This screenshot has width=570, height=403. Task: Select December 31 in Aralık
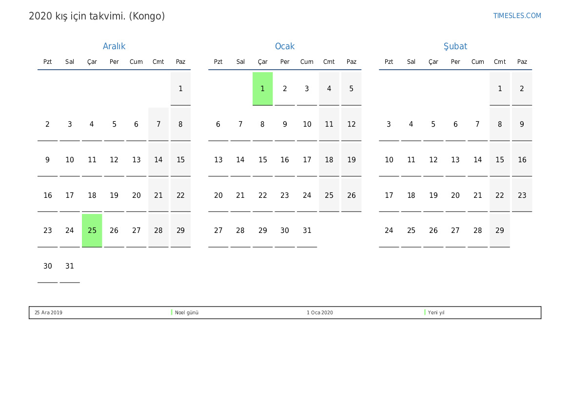point(70,266)
